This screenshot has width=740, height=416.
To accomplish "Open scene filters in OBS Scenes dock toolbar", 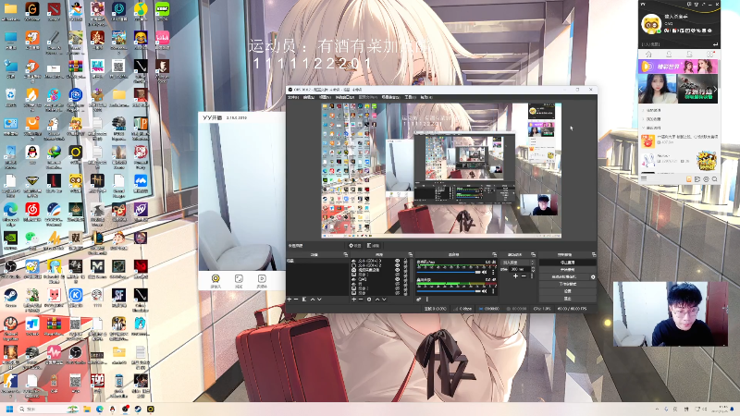I will [x=304, y=300].
